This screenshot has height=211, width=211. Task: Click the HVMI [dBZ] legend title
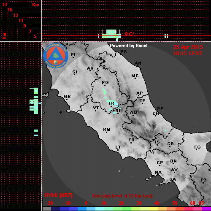[58, 195]
